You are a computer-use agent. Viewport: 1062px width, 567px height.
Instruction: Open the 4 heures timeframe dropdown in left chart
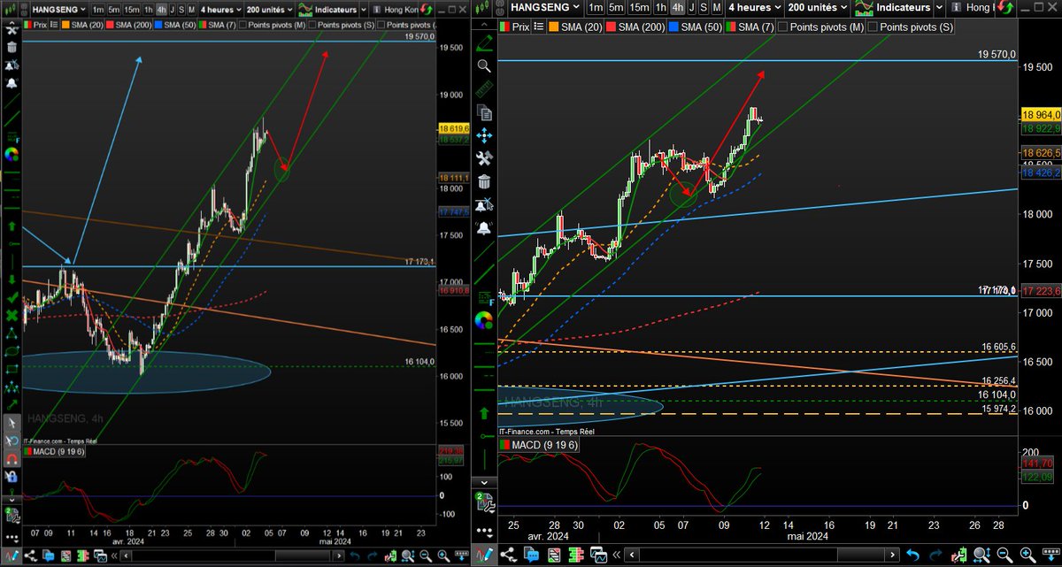pyautogui.click(x=222, y=9)
